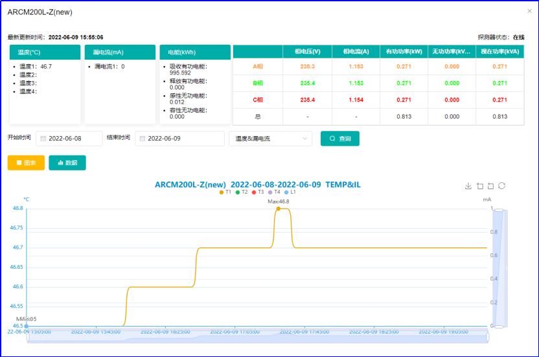Screen dimensions: 539x357
Task: Click the Max:46.8 marker on the chart
Action: [x=279, y=208]
